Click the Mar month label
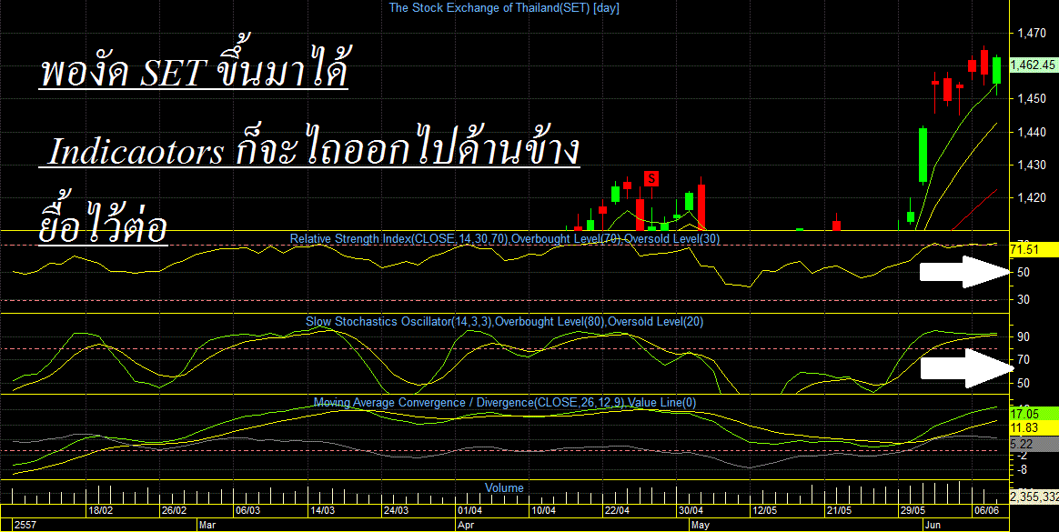This screenshot has height=532, width=1059. click(x=207, y=525)
